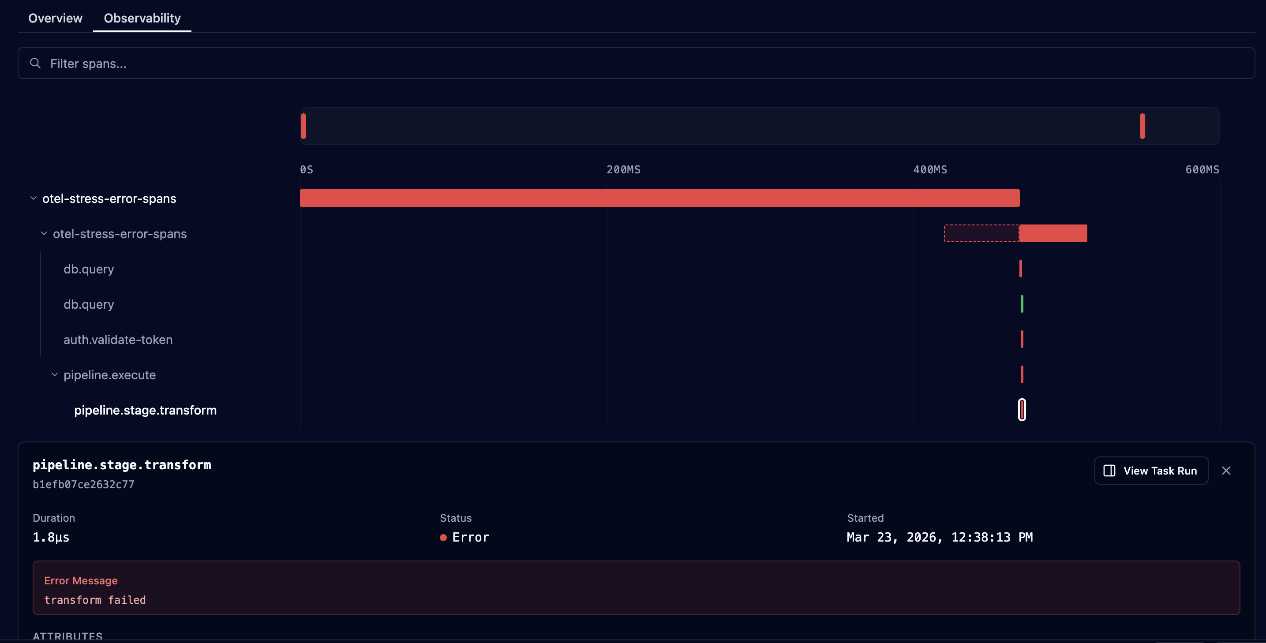Close the span details panel
Screen dimensions: 1266x643
[1226, 471]
